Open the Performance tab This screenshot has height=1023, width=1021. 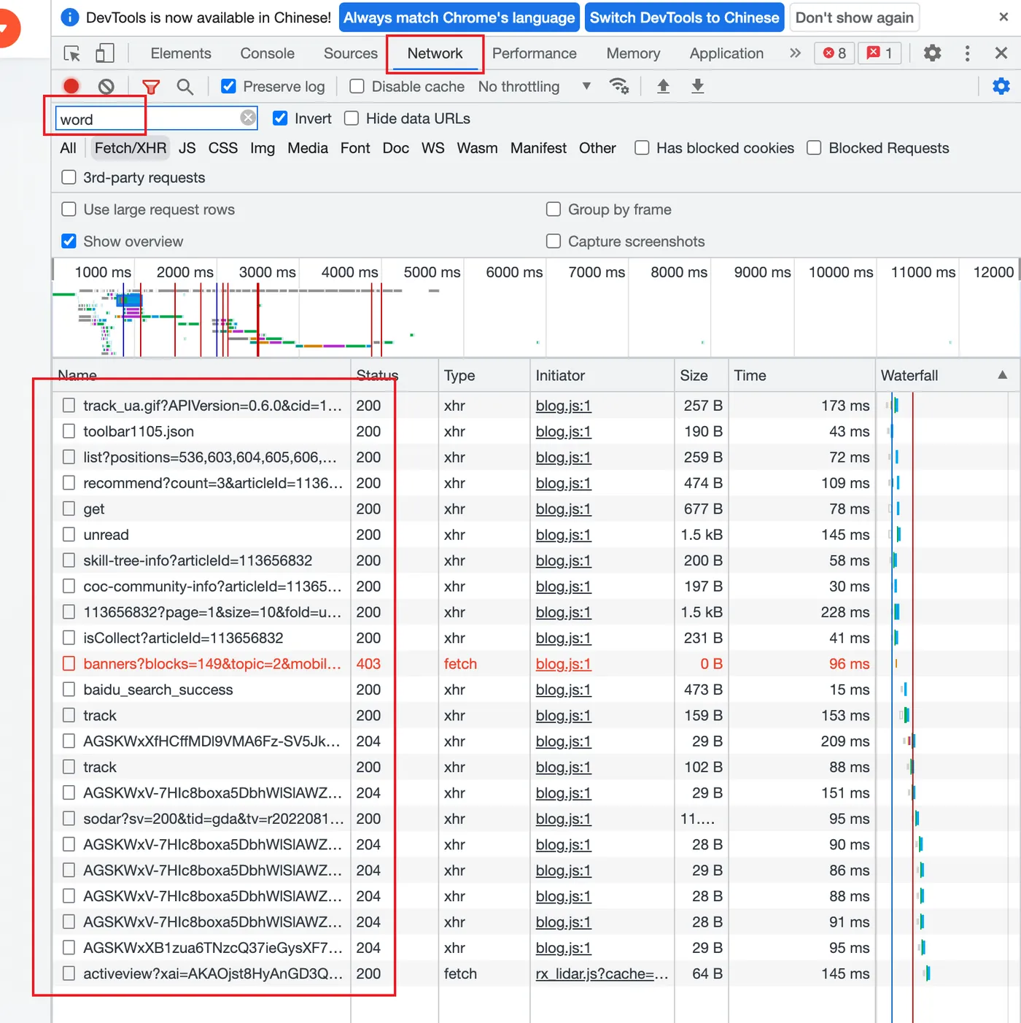[x=535, y=53]
